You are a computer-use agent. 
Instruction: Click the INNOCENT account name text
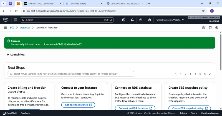[214, 21]
